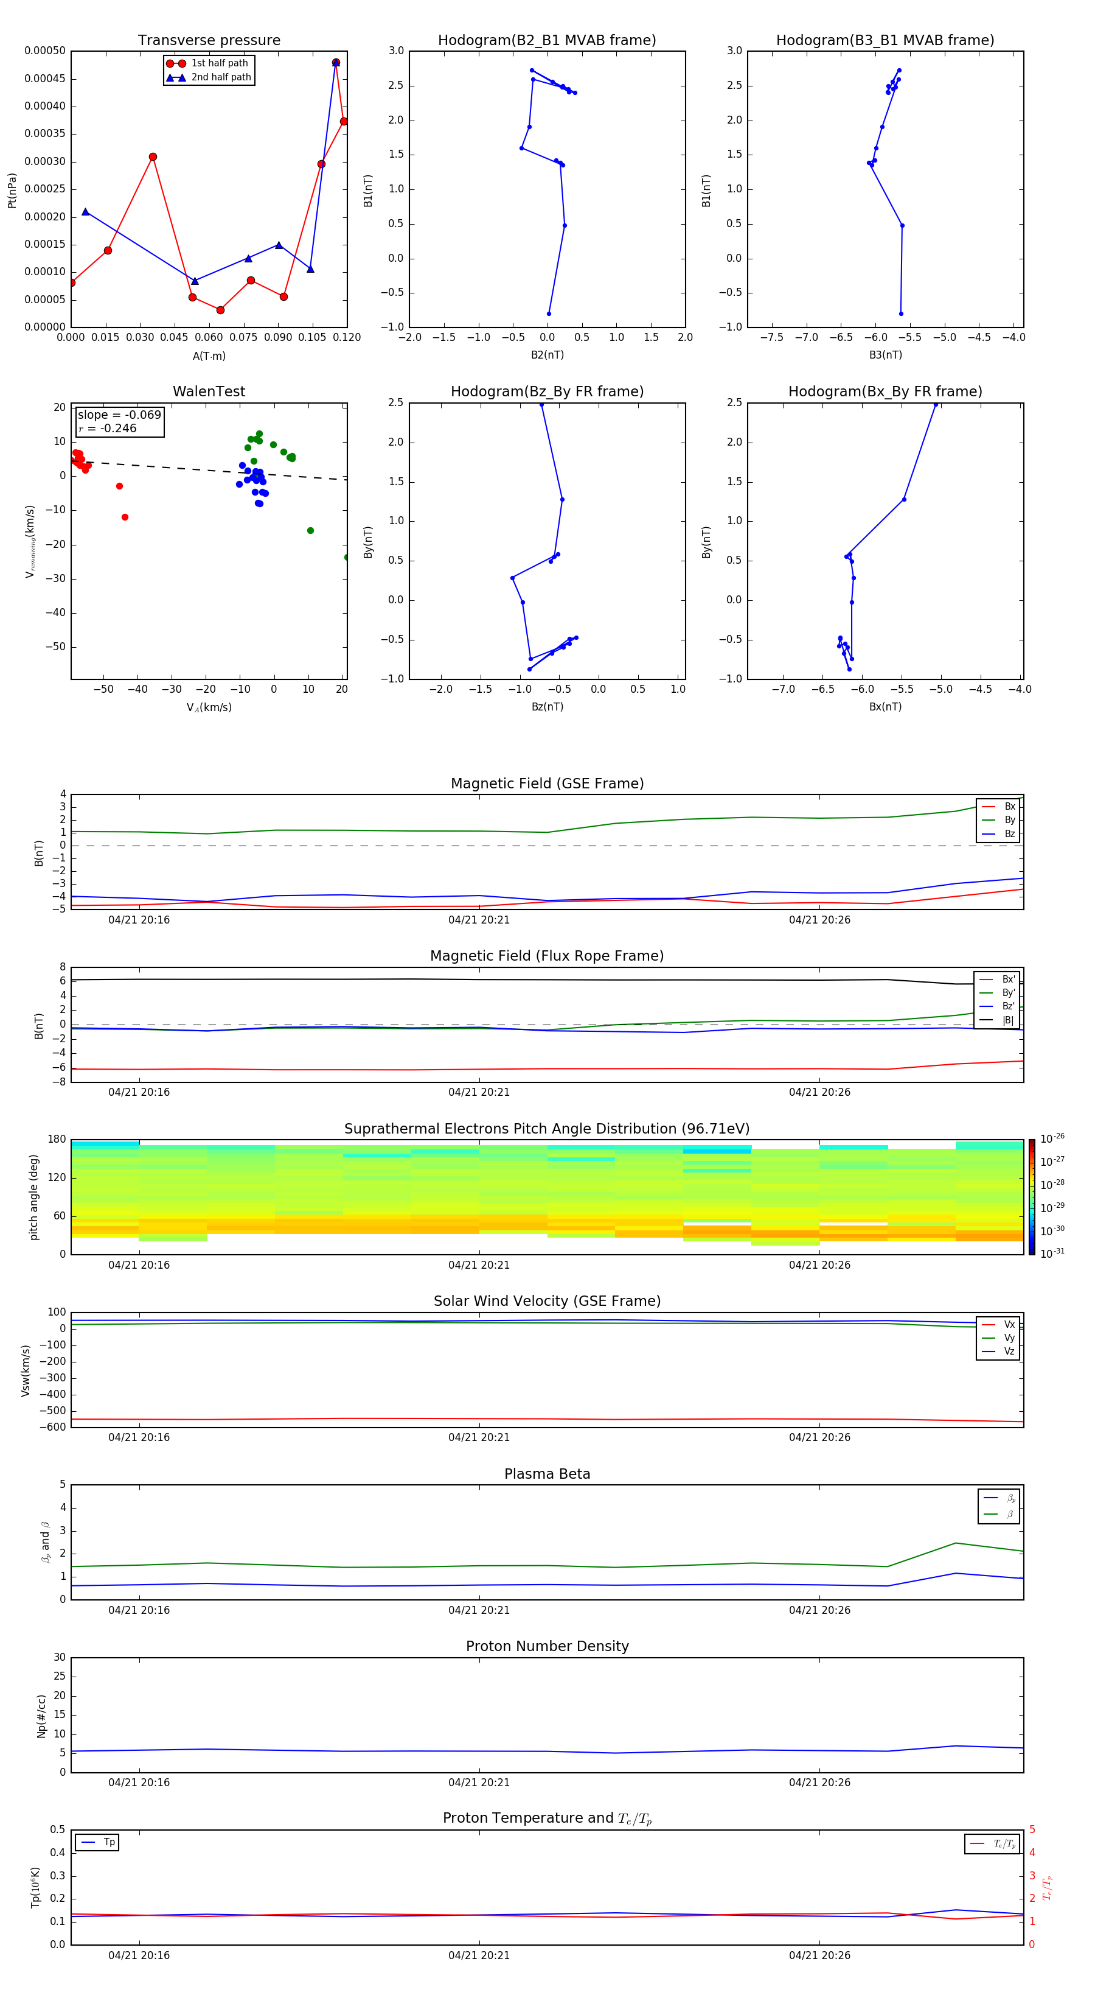Click the "Tp(10^6K)" y-axis label
This screenshot has width=1095, height=2009.
click(35, 1887)
